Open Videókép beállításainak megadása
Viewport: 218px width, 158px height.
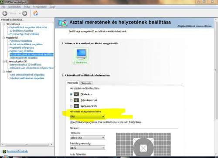[27, 78]
